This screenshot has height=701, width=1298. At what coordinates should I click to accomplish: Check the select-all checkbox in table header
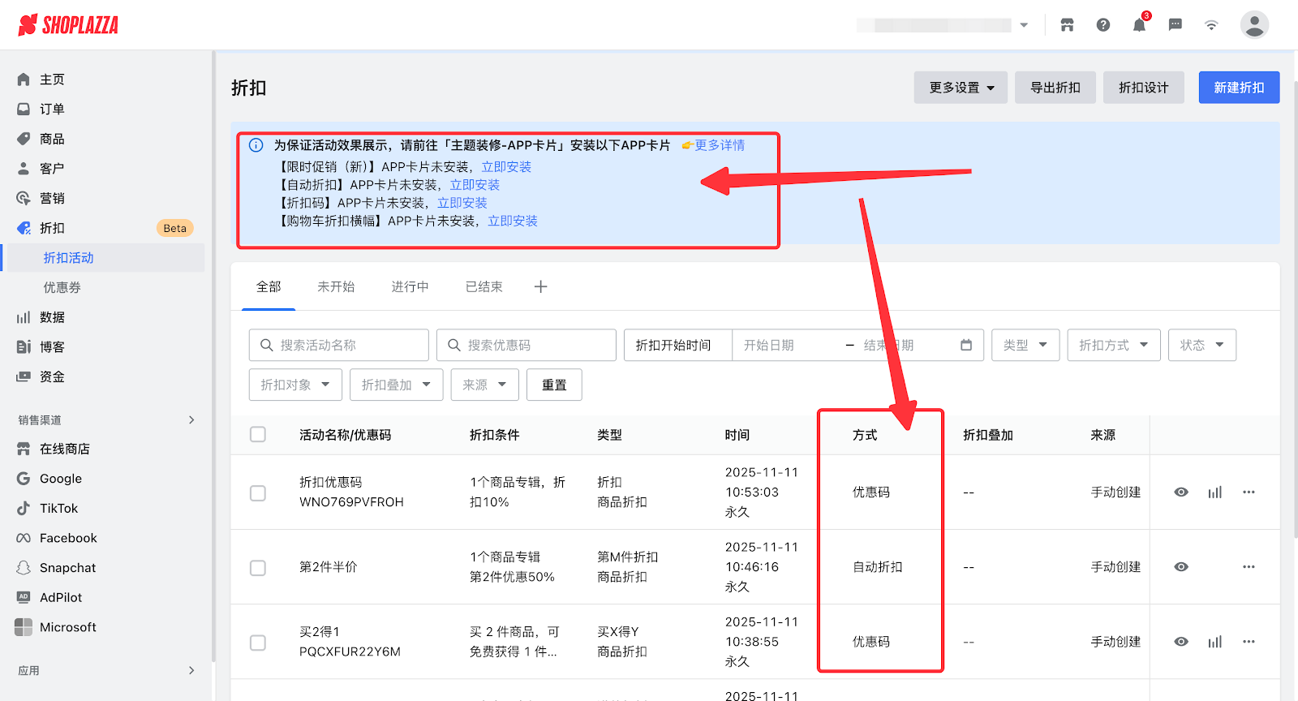tap(258, 435)
